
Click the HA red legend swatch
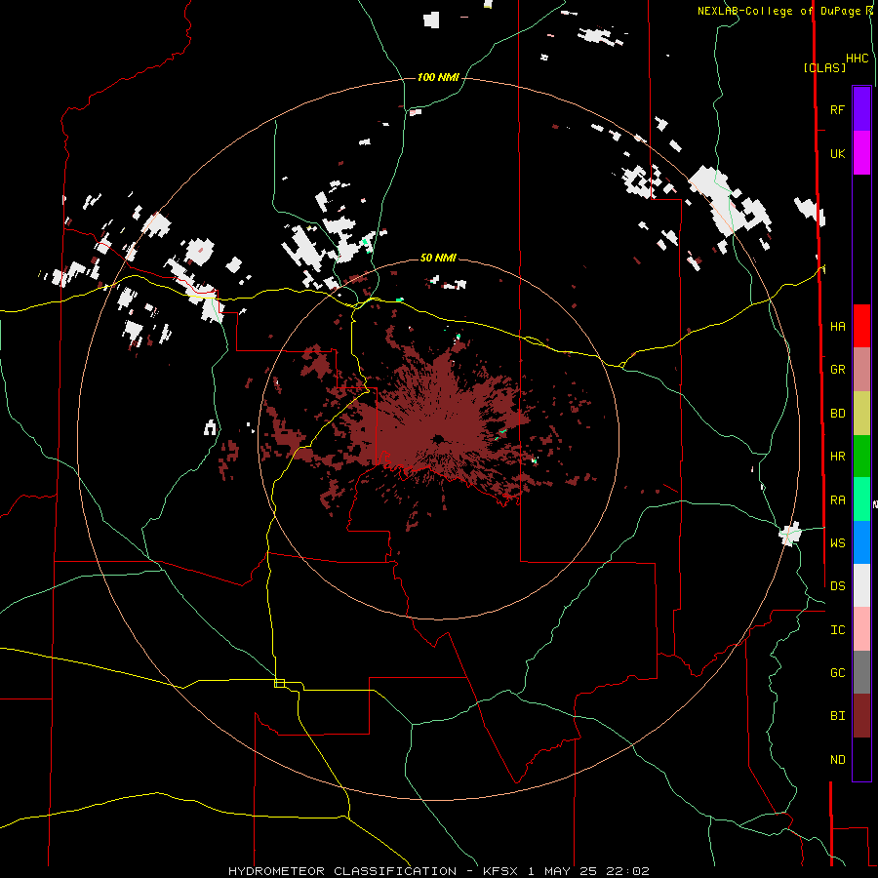click(x=861, y=326)
